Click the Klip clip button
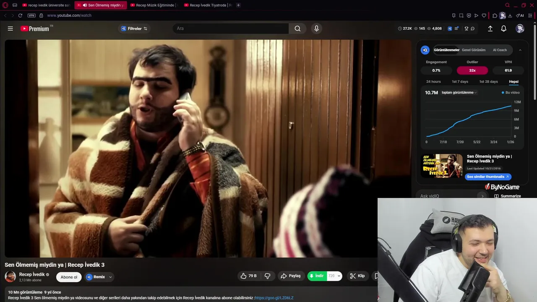Screen dimensions: 537x302 [357, 276]
